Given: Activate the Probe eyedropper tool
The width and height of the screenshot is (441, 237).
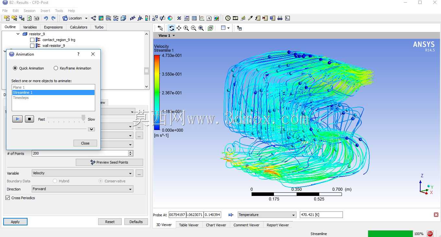Looking at the screenshot, I should (x=250, y=18).
